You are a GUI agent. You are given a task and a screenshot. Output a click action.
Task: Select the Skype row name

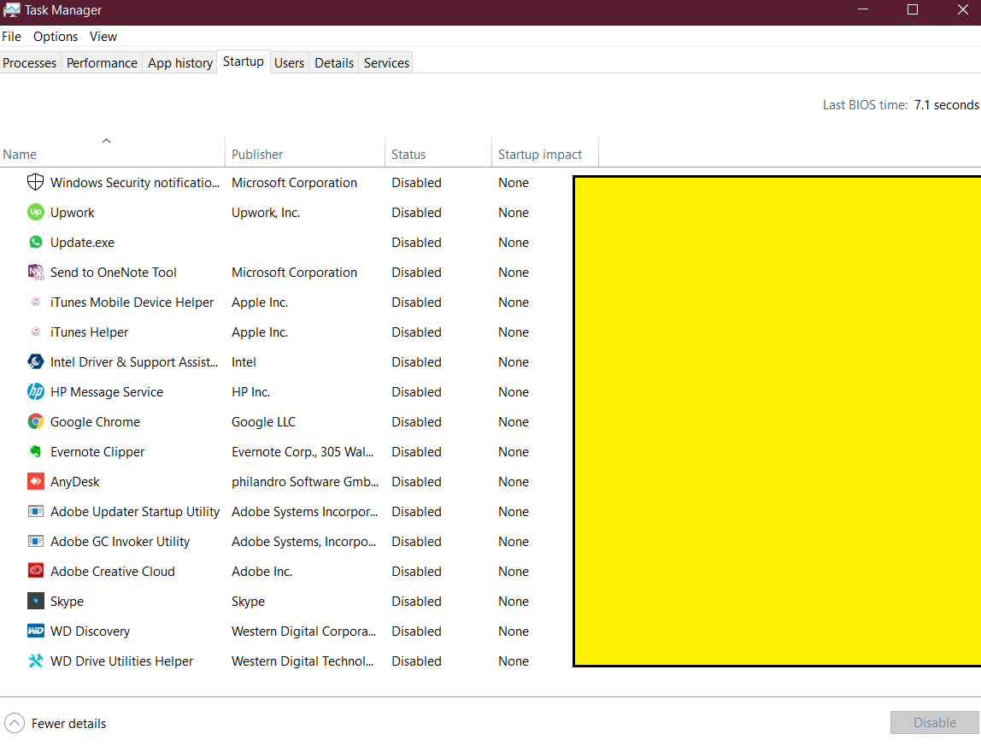pyautogui.click(x=67, y=601)
